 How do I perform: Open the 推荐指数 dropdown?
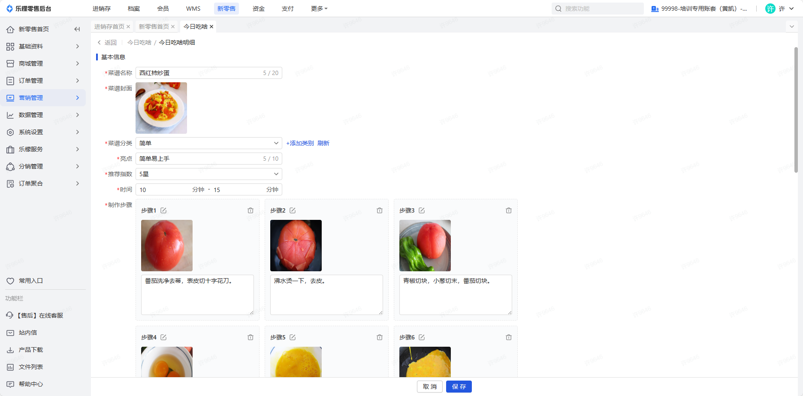(x=209, y=174)
